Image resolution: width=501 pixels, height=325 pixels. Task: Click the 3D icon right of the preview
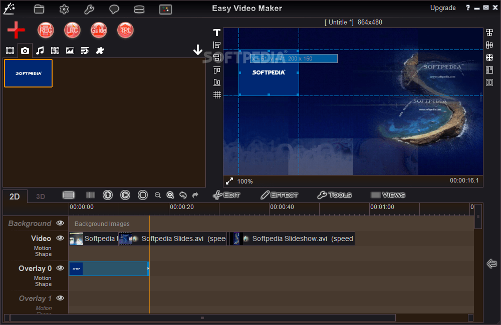(489, 82)
